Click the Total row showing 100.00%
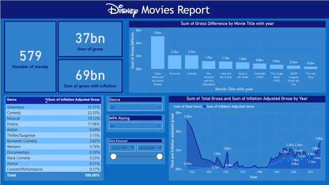The height and width of the screenshot is (185, 329). pyautogui.click(x=53, y=175)
